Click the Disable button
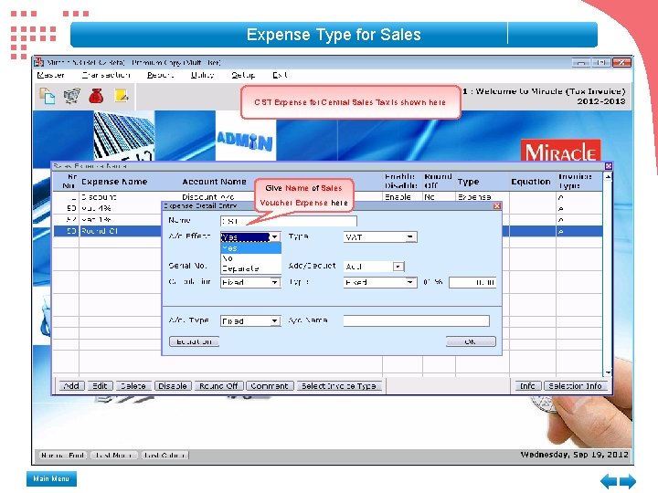This screenshot has width=658, height=493. tap(173, 385)
